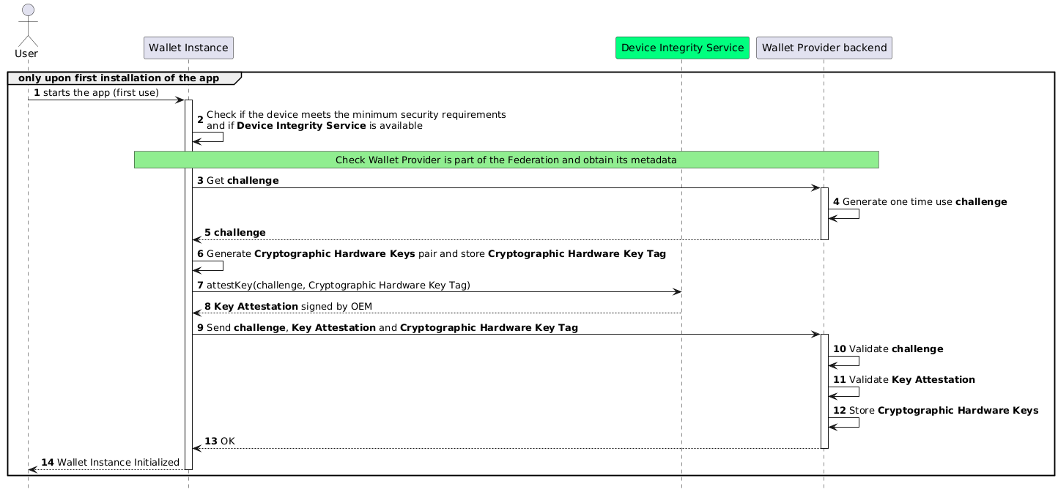
Task: Select the Wallet Provider backend participant box
Action: [x=824, y=48]
